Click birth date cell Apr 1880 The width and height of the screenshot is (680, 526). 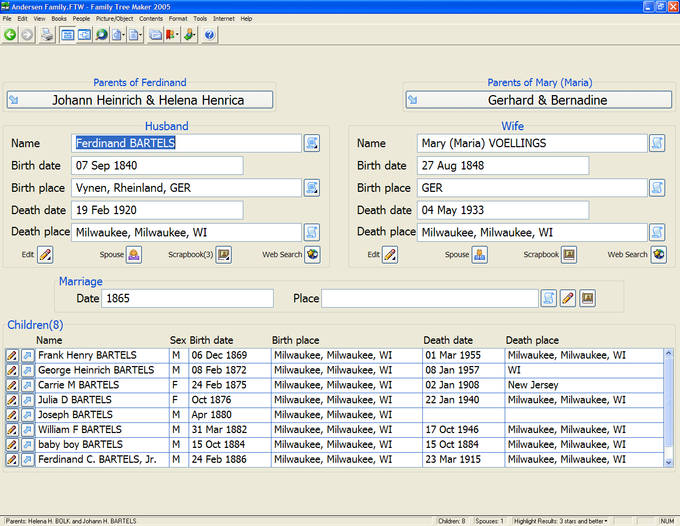pos(229,415)
